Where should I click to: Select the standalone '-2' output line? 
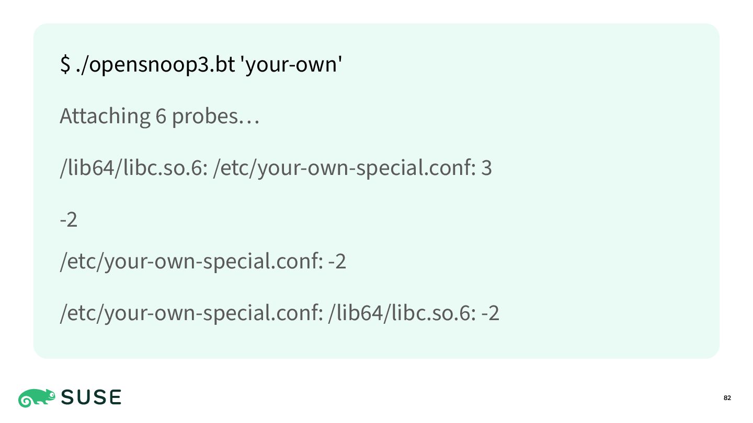click(69, 220)
